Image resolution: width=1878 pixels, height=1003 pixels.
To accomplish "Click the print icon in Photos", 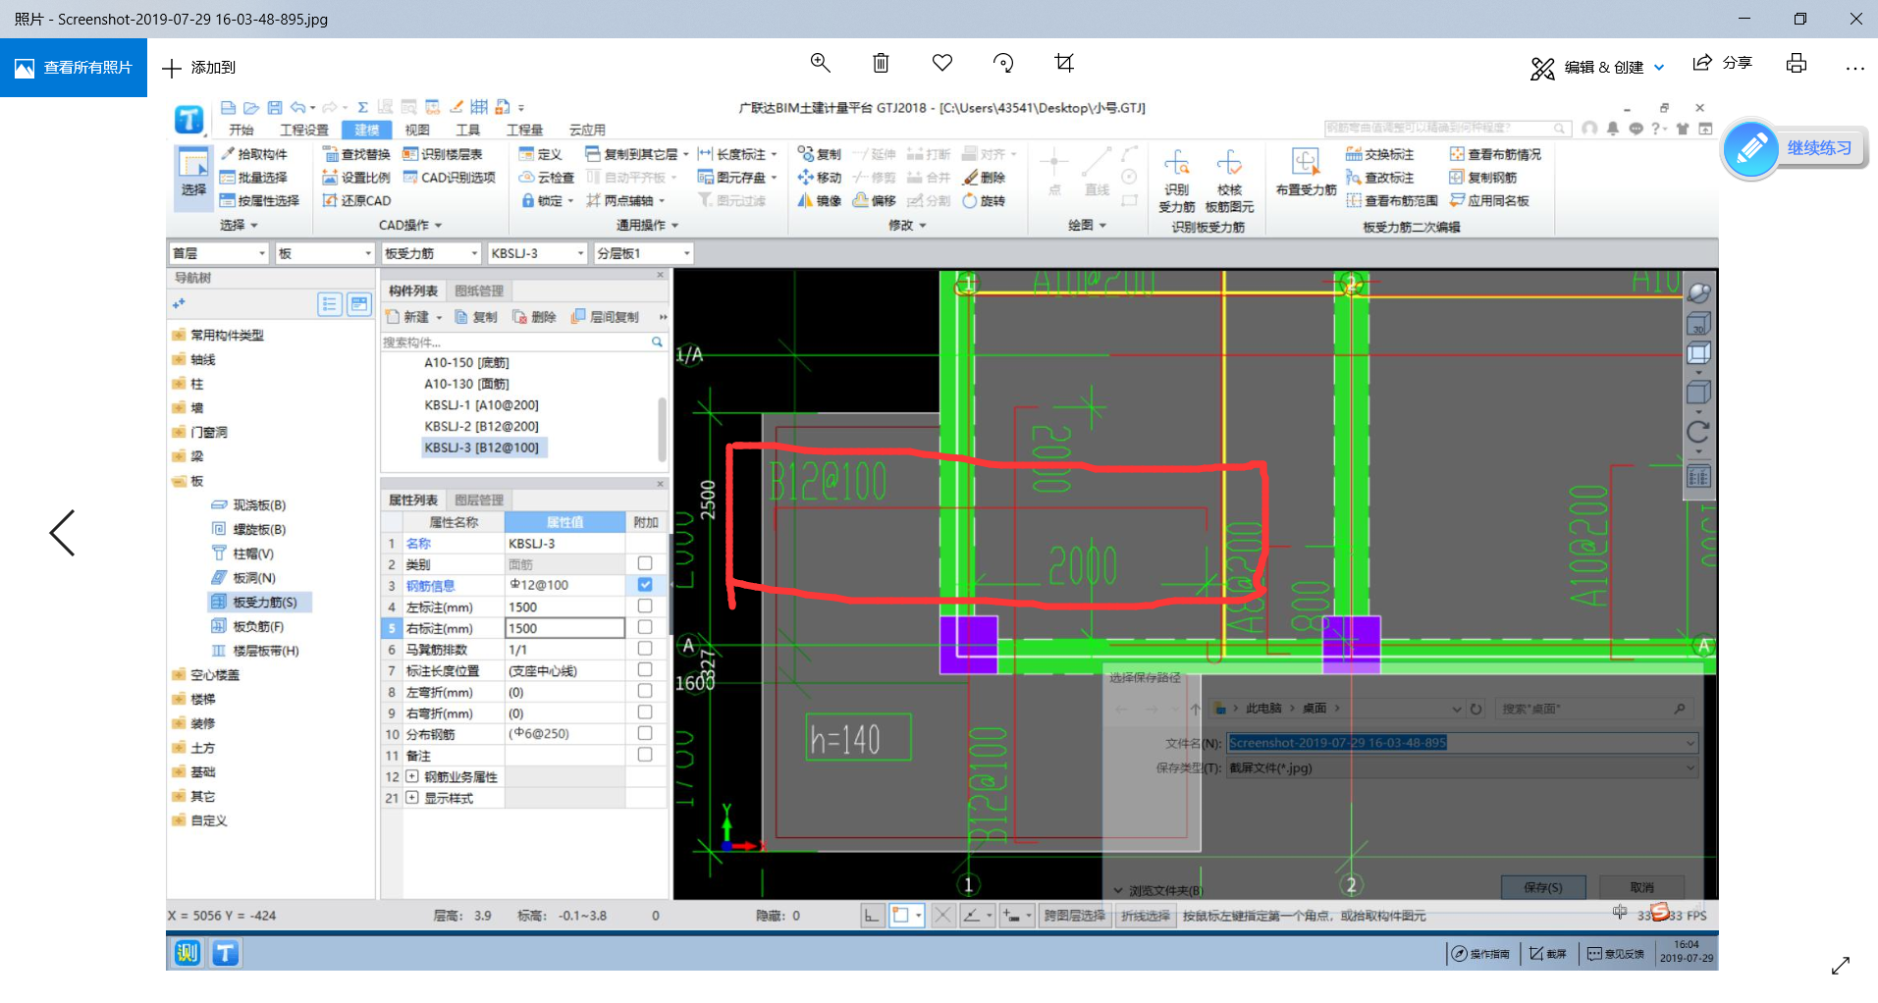I will click(1797, 64).
